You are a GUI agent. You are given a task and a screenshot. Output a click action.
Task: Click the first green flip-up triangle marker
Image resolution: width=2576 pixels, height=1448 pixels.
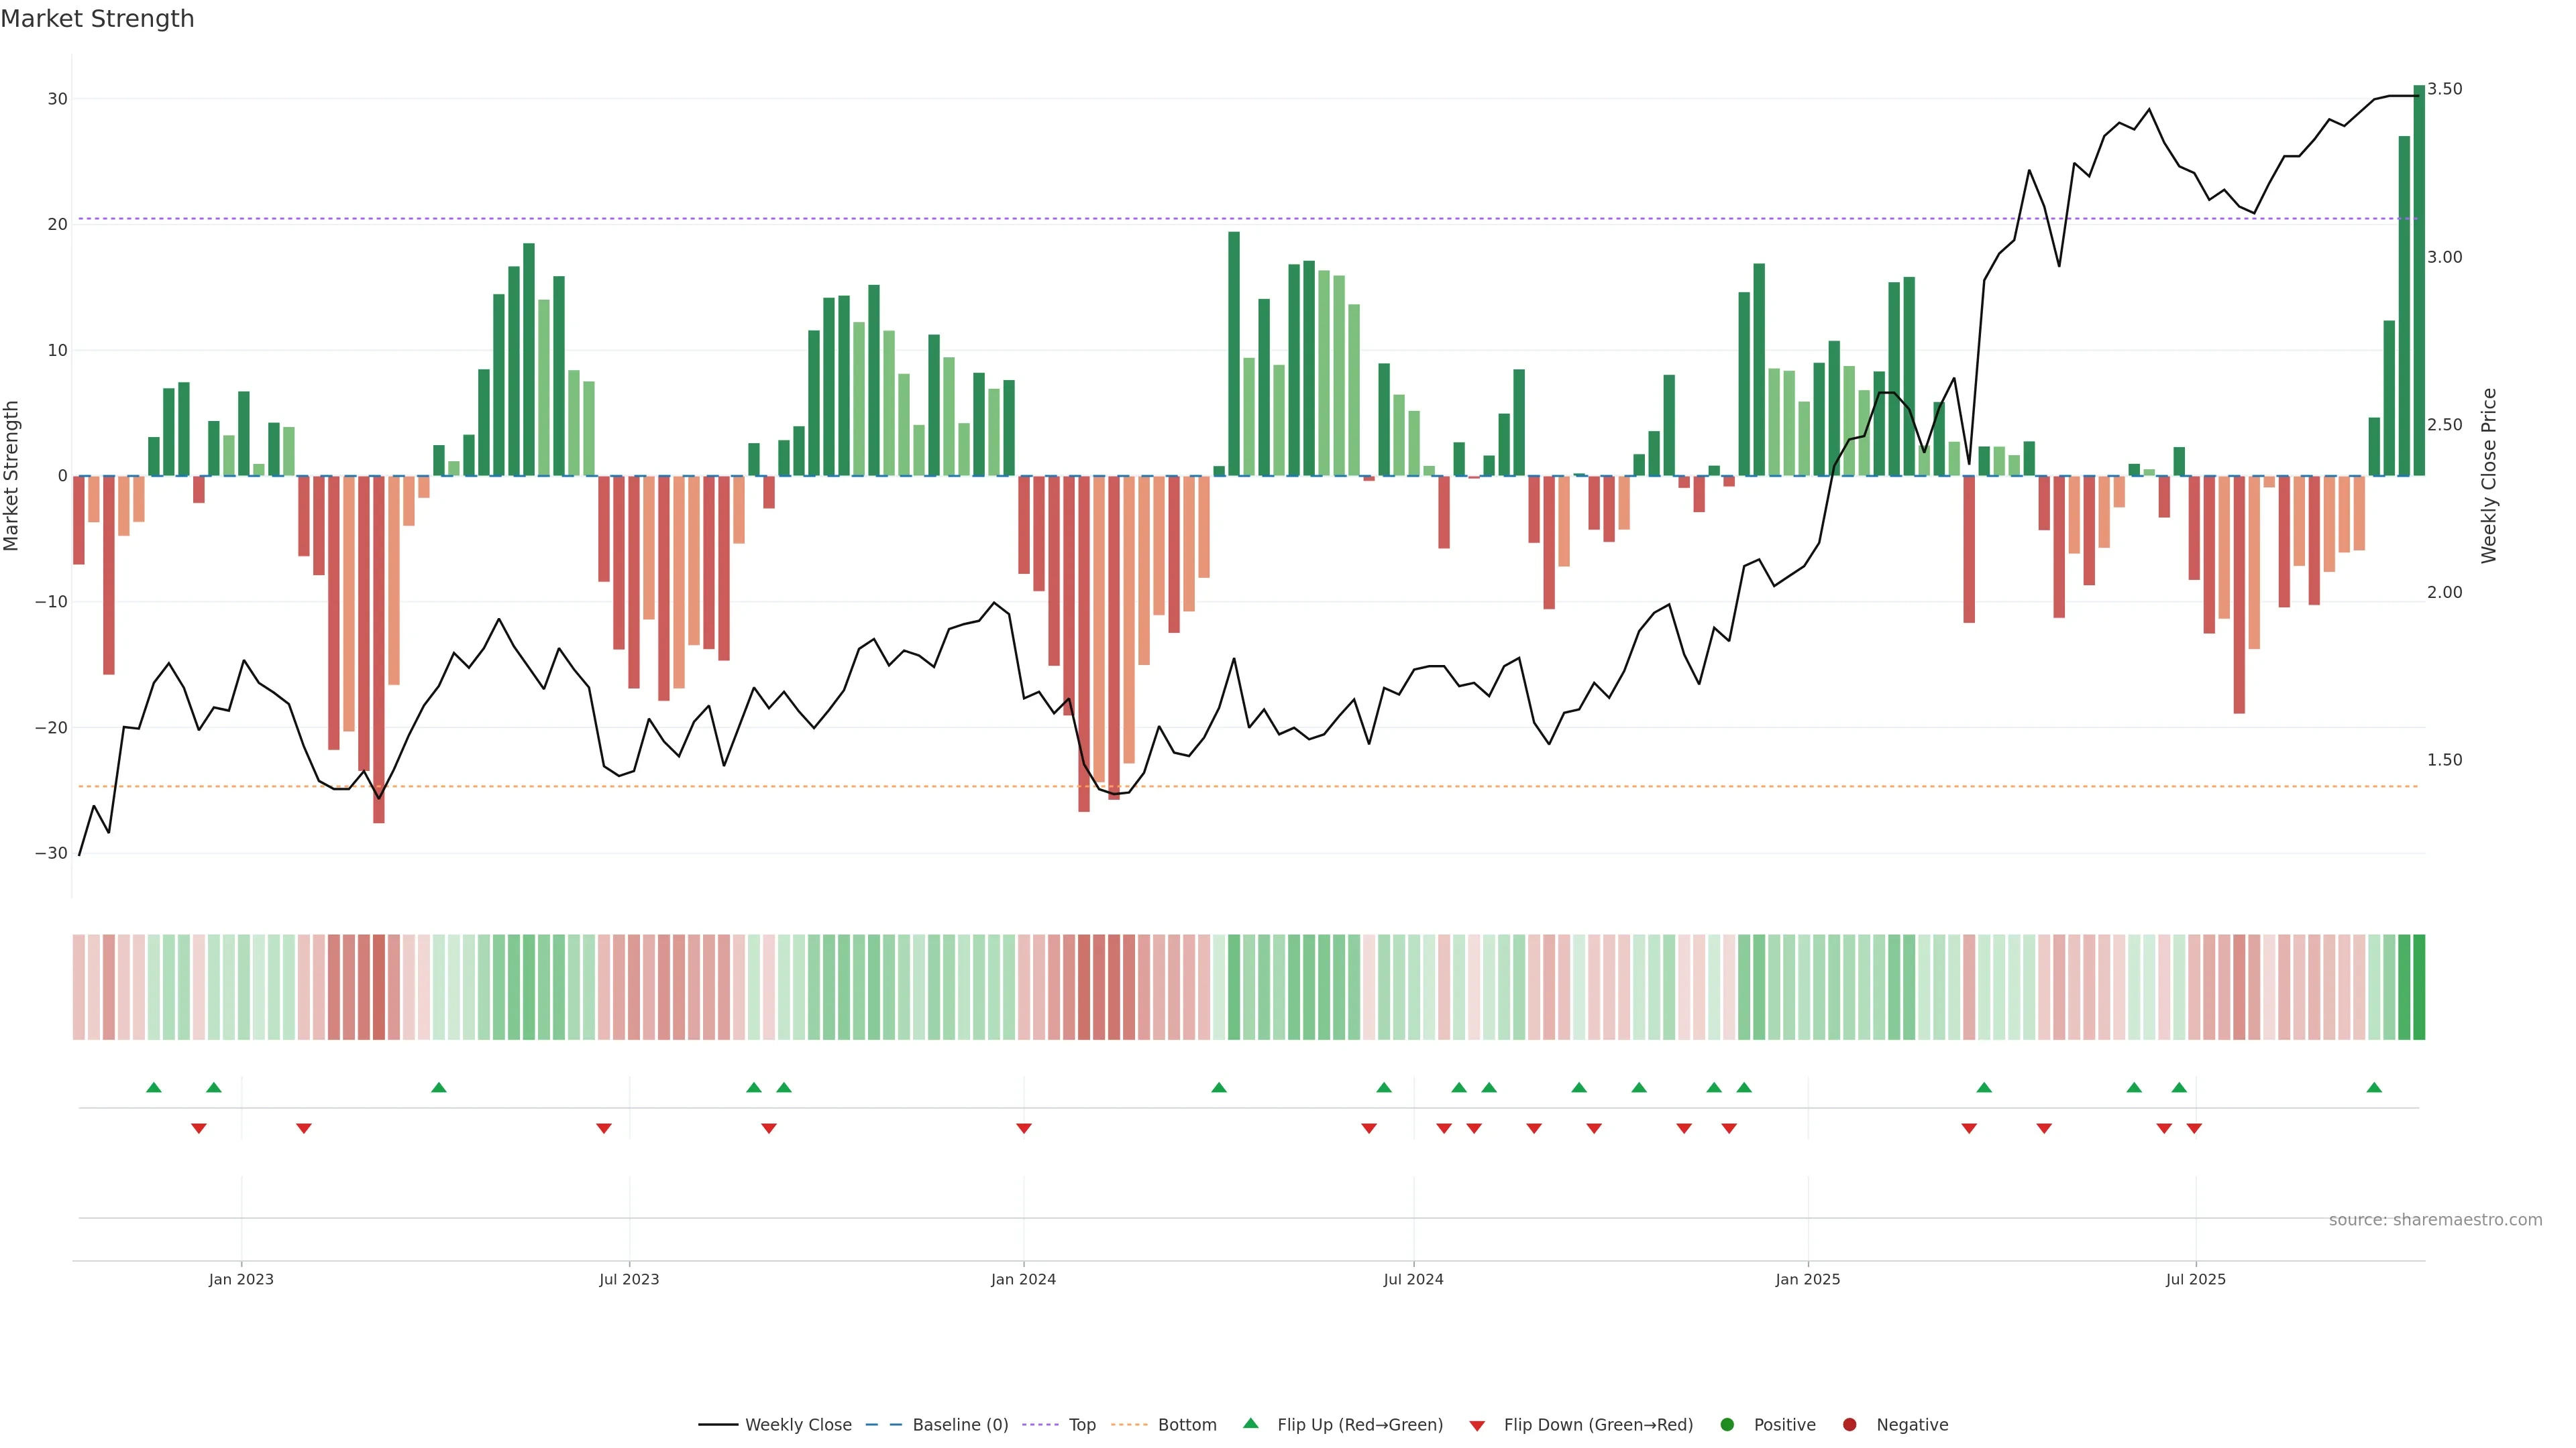[154, 1087]
